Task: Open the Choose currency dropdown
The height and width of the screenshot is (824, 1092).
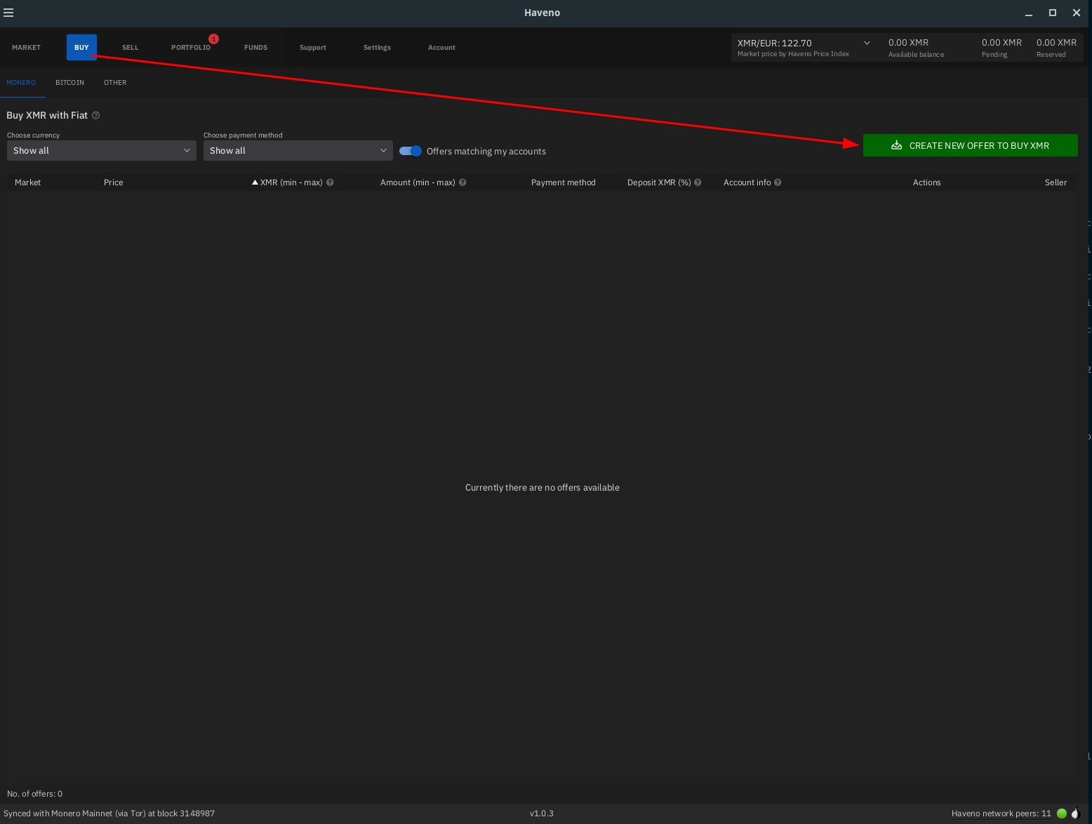Action: point(101,151)
